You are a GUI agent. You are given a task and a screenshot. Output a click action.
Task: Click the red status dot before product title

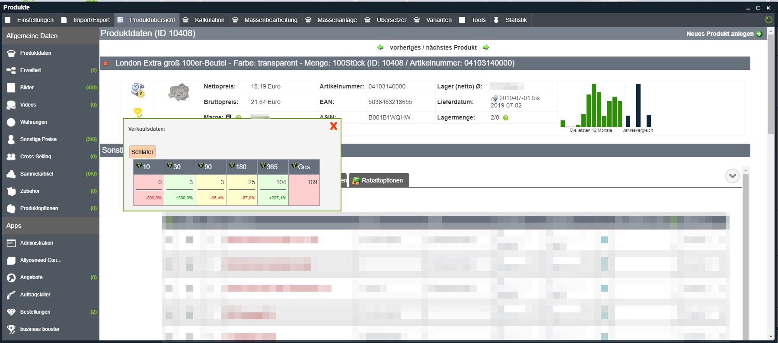[105, 63]
